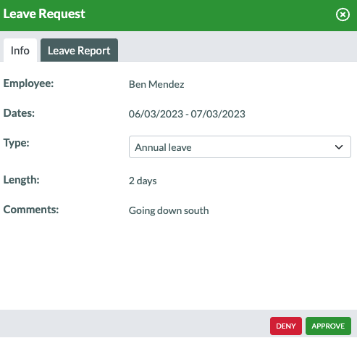Click the chevron arrow in Type field
Viewport: 357px width, 338px height.
(x=339, y=147)
